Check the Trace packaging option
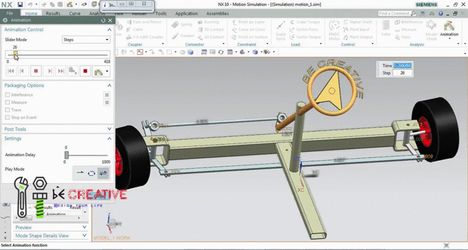The height and width of the screenshot is (250, 468). click(7, 110)
